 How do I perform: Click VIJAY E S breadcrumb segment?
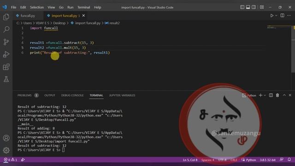point(42,23)
